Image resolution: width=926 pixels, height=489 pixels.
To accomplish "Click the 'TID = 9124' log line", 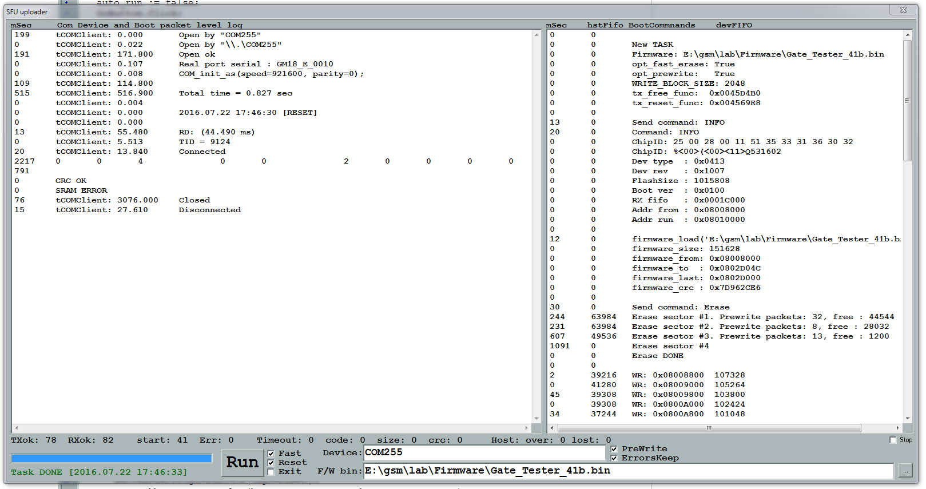I will click(x=205, y=142).
